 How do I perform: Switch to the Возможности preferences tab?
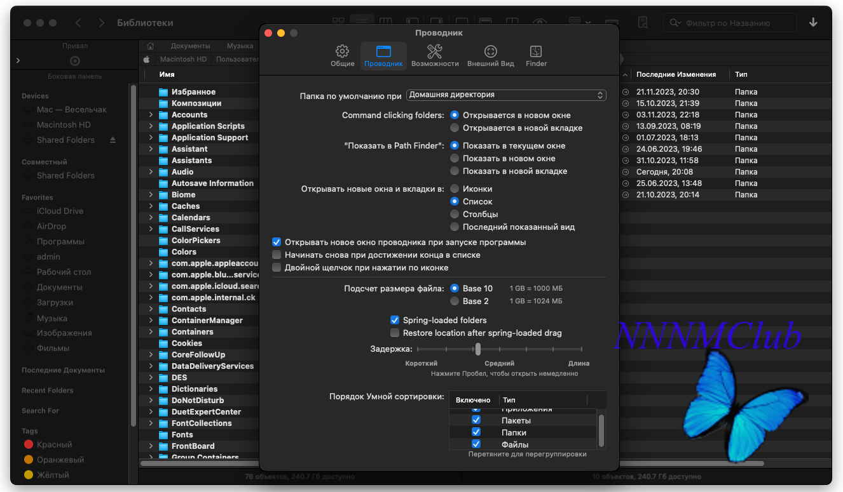[435, 56]
